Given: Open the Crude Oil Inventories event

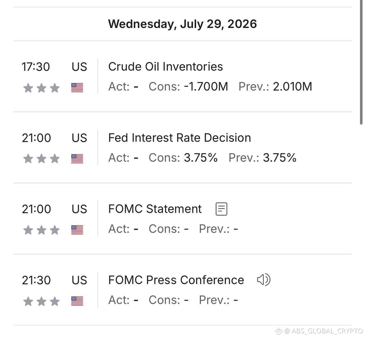Looking at the screenshot, I should (165, 67).
